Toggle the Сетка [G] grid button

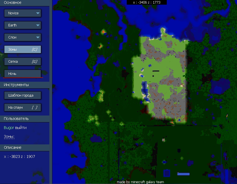click(22, 62)
